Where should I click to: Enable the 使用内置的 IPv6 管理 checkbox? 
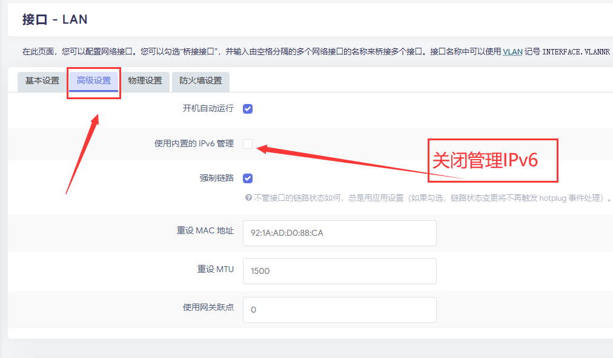(x=248, y=144)
